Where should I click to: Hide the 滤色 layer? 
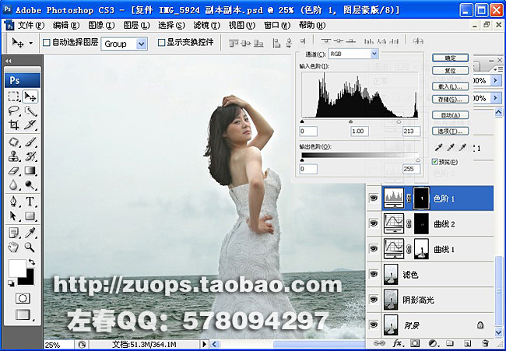(x=374, y=274)
